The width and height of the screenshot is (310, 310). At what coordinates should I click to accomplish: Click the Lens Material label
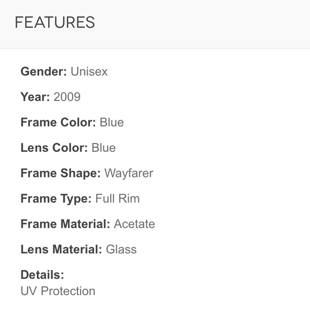tap(61, 249)
